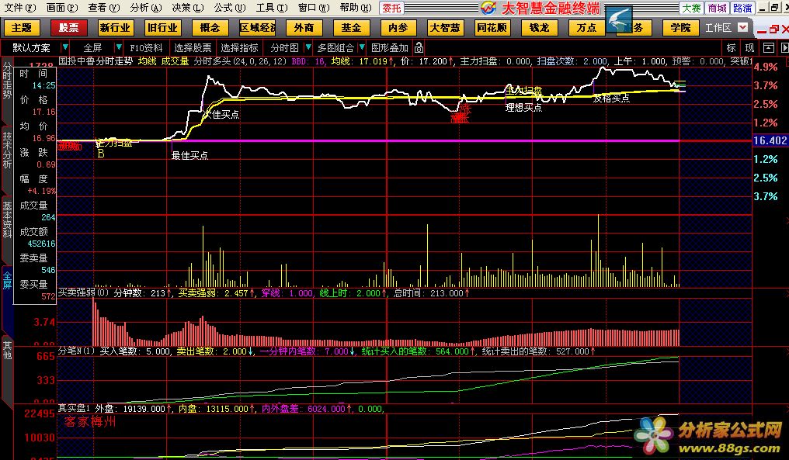Expand the 多图组合 dropdown arrow
Screen dimensions: 789x460
[362, 48]
